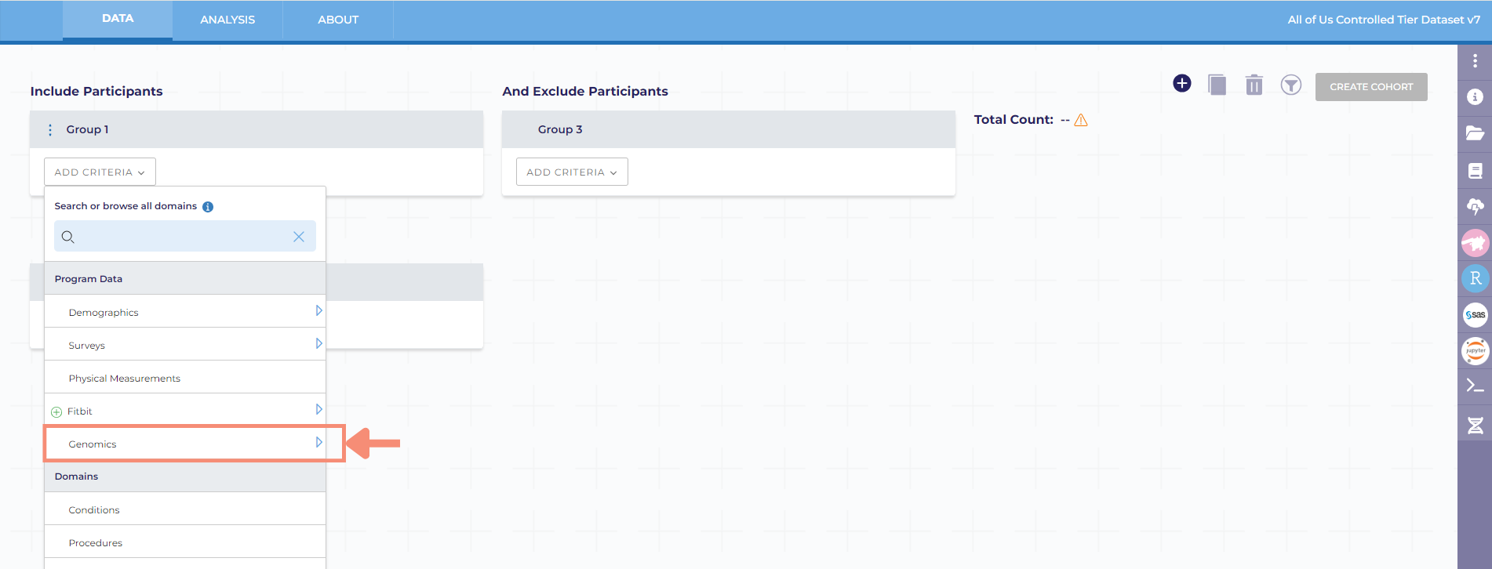
Task: Click the Total Count warning triangle
Action: pos(1081,120)
